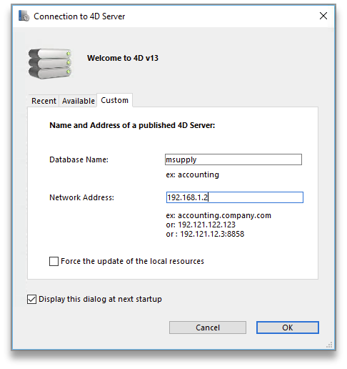Click the stacked server drives image

pos(50,64)
